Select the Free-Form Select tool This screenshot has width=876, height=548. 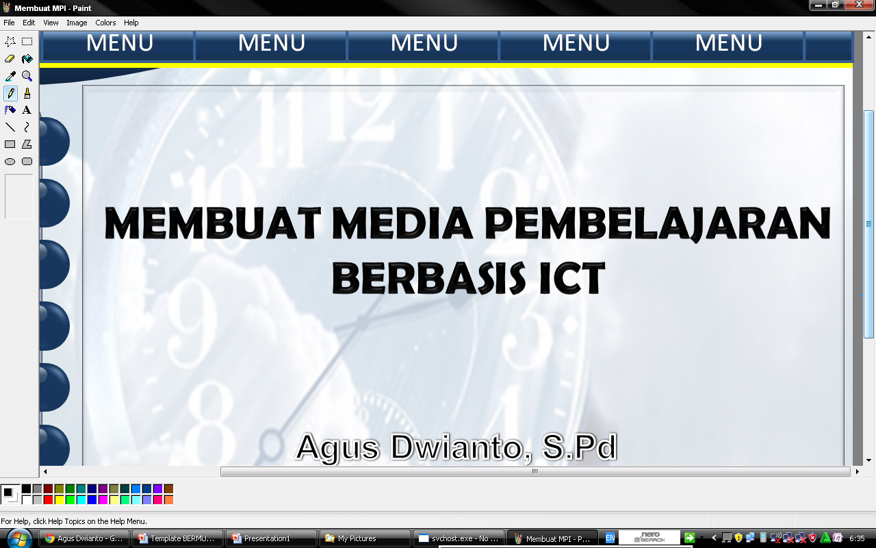pos(10,42)
